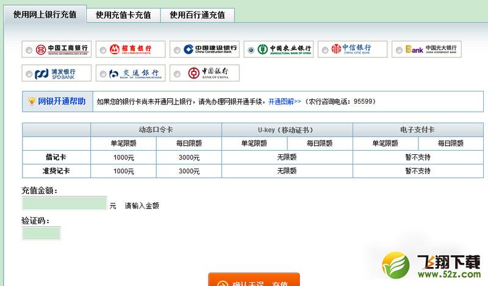This screenshot has height=286, width=488.
Task: Click the China Everbright Bank logo
Action: coord(431,49)
